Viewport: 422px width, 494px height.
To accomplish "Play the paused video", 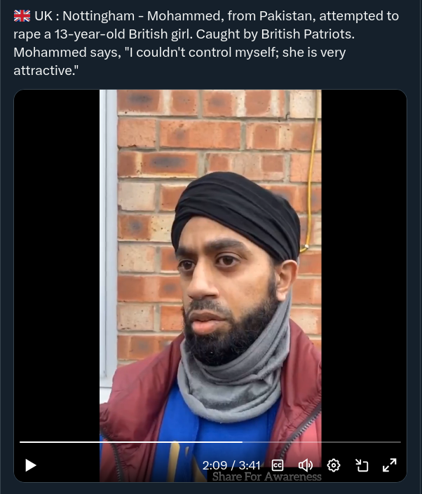I will tap(31, 465).
